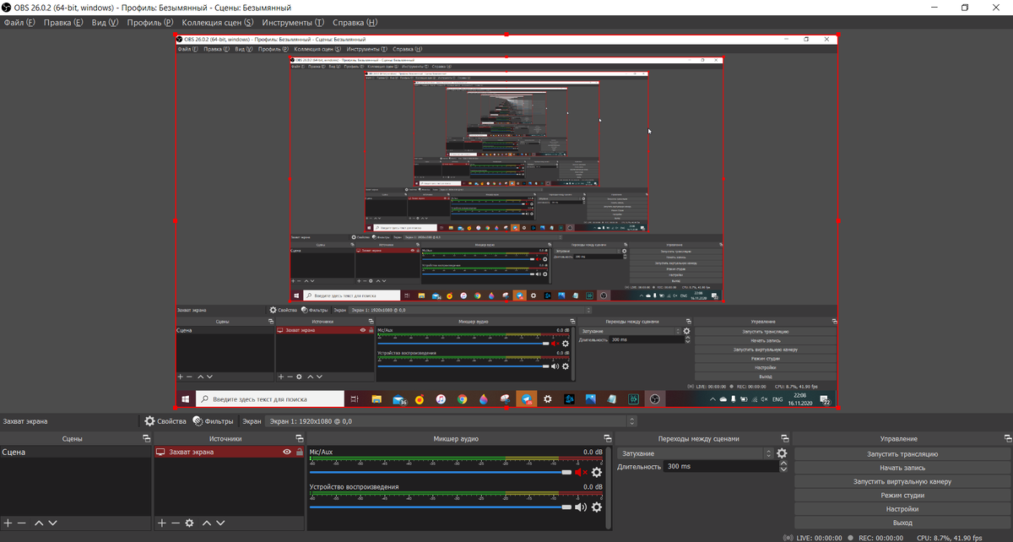Open Настройки from the Управление panel
1013x542 pixels.
tap(902, 509)
